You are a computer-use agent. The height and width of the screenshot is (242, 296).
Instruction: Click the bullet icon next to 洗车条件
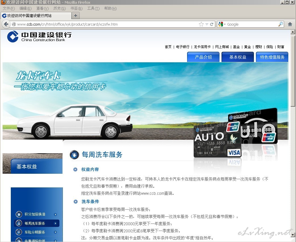point(76,202)
